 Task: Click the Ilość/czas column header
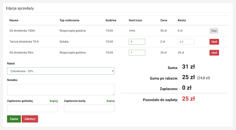click(135, 20)
